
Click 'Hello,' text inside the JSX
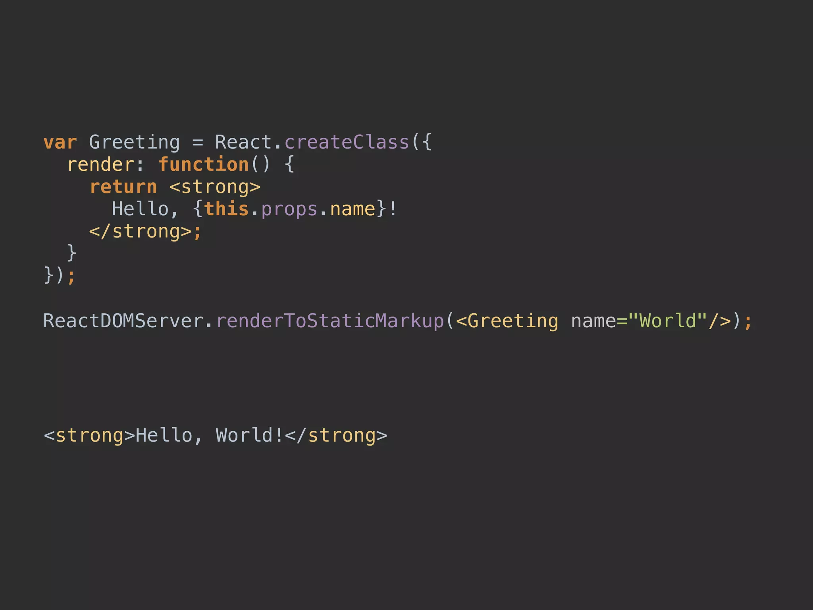click(145, 209)
